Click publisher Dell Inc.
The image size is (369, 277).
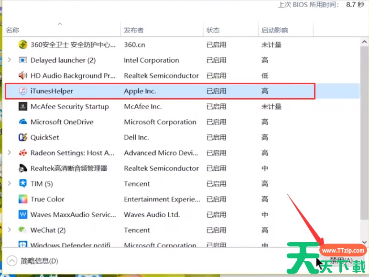136,137
